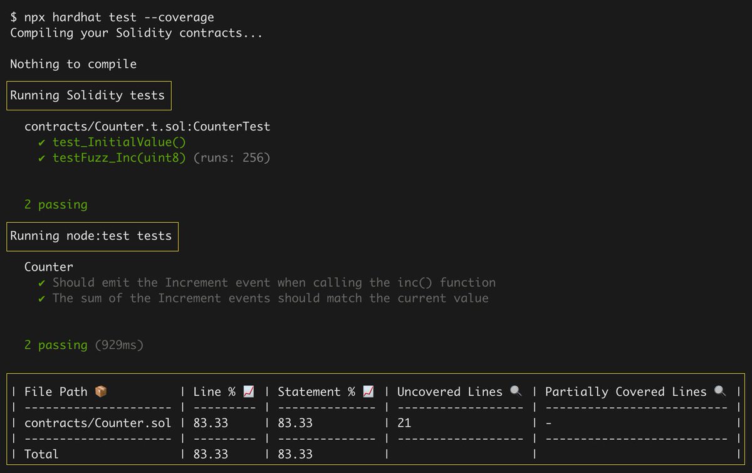Click the 'Nothing to compile' message
The height and width of the screenshot is (473, 752).
(73, 64)
